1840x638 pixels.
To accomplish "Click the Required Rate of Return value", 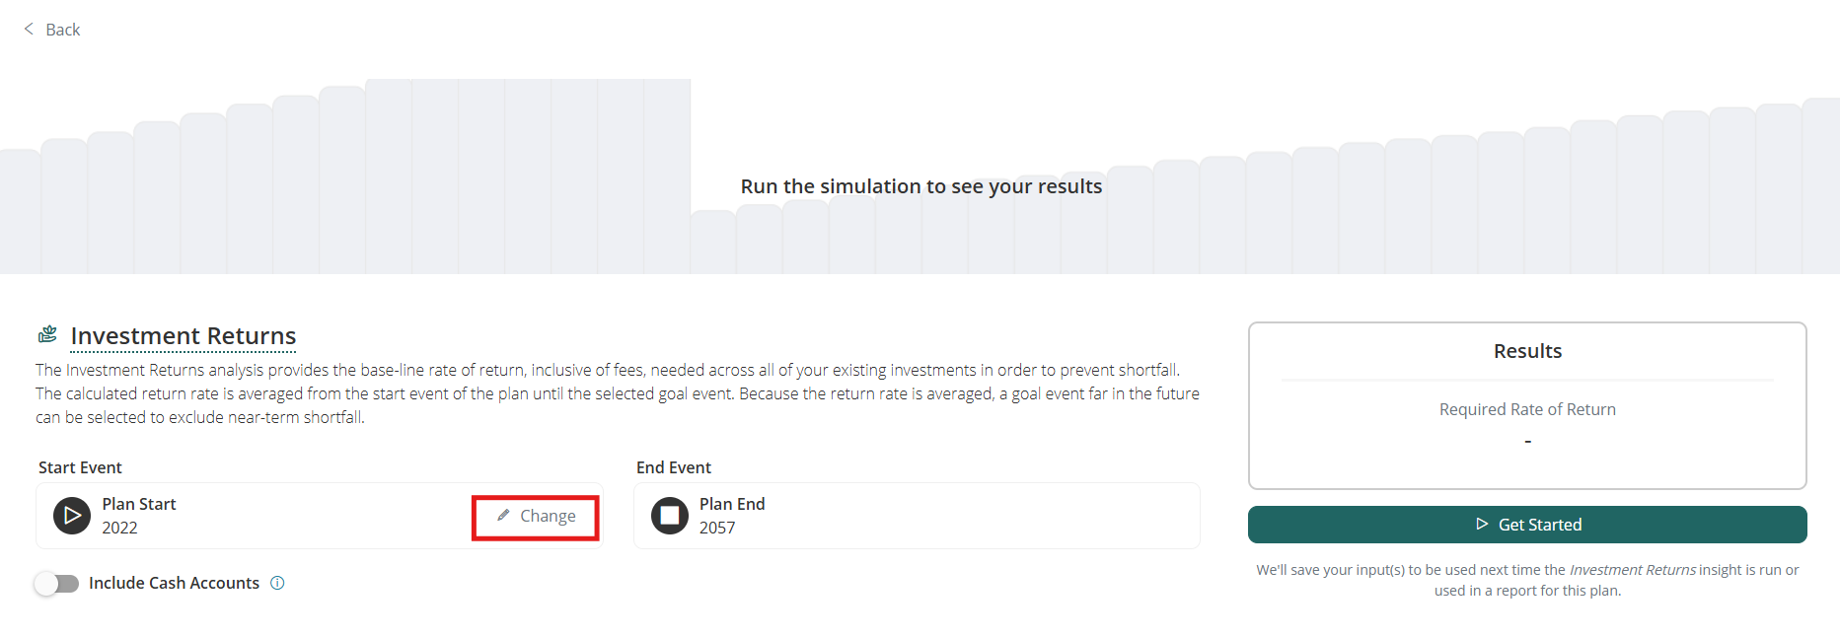I will (1527, 442).
